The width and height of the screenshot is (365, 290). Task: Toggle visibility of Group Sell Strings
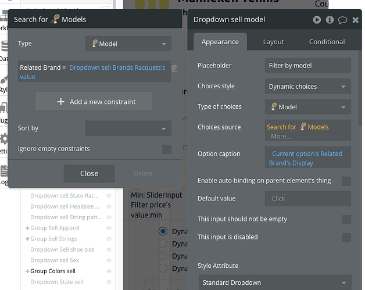pos(109,239)
